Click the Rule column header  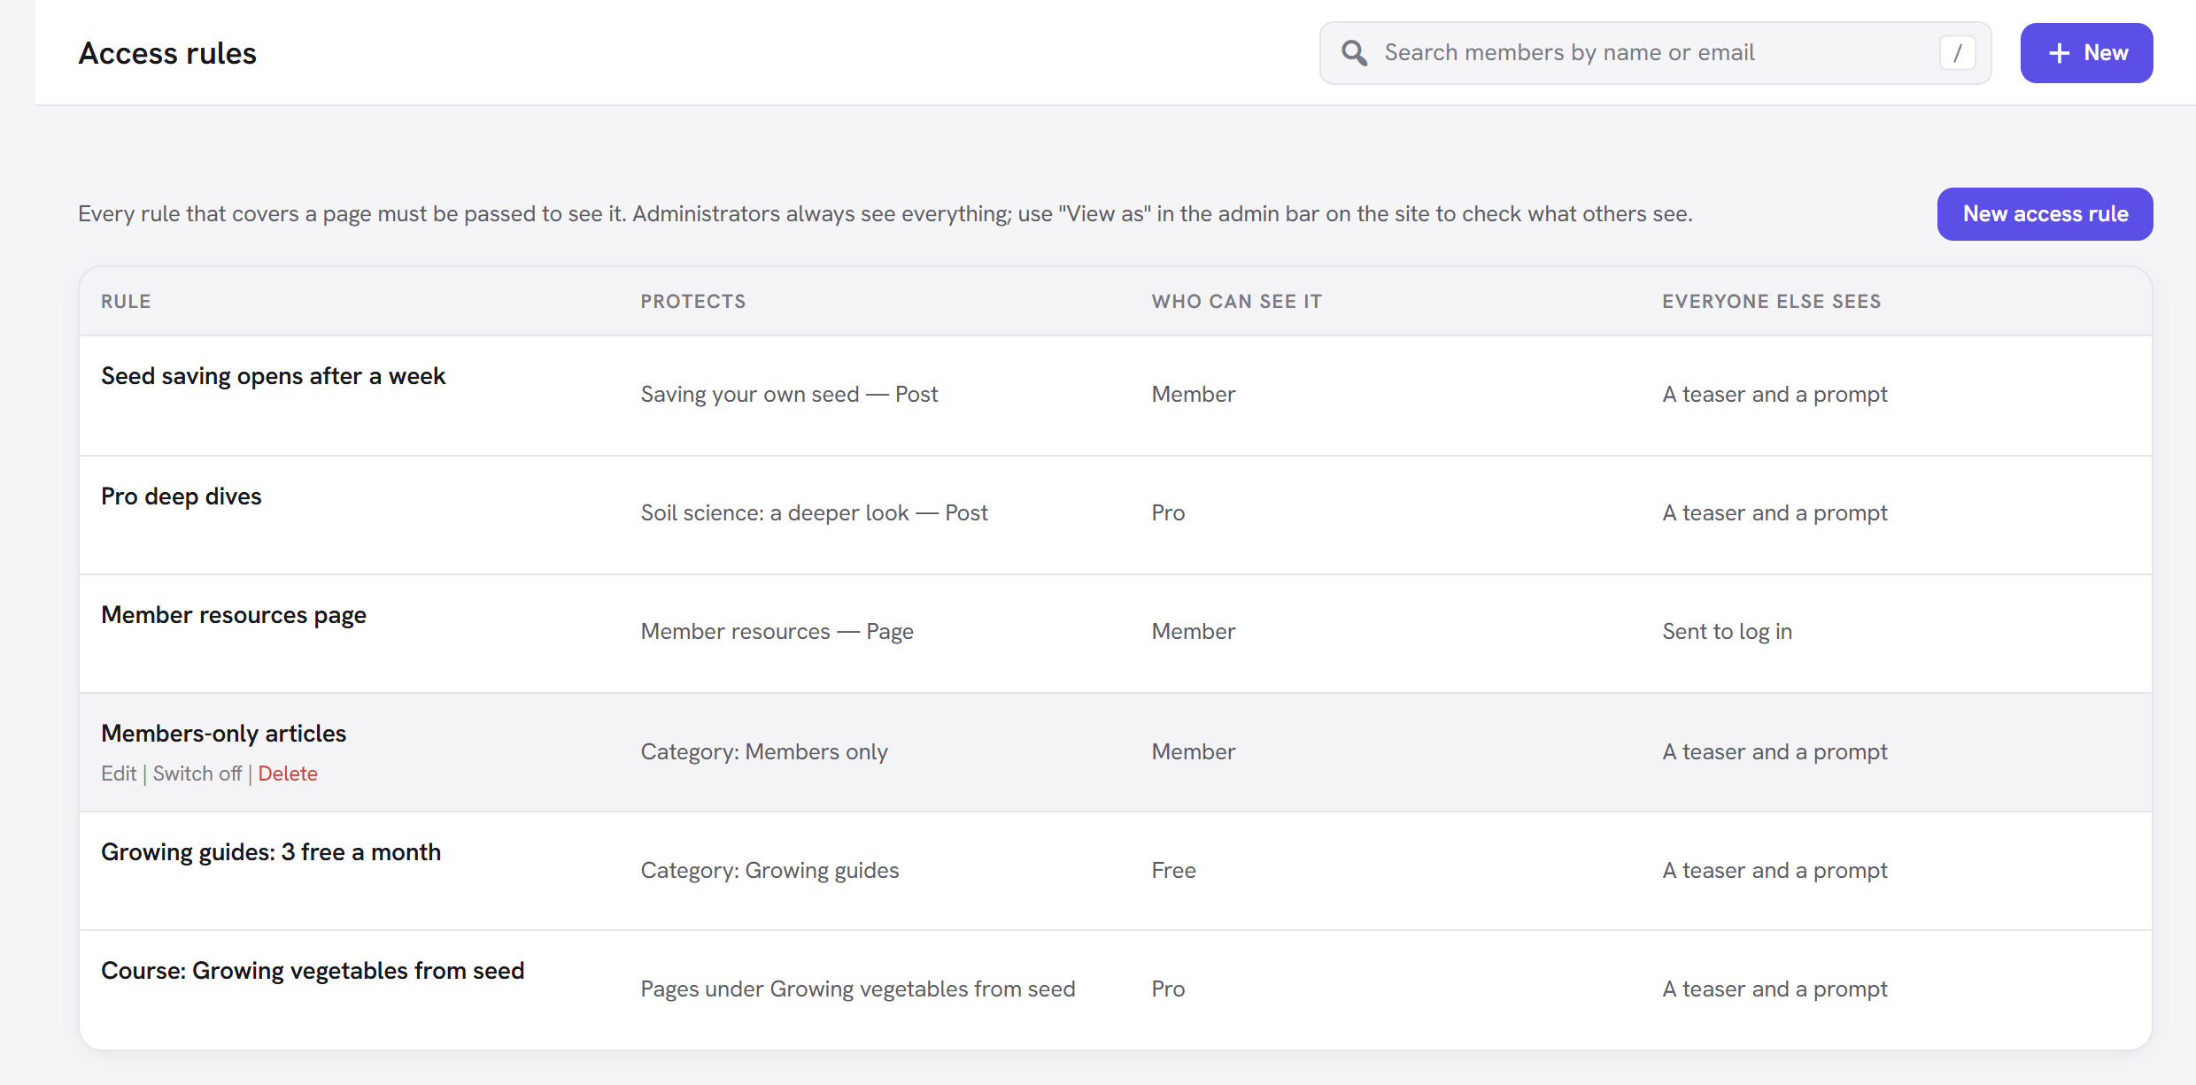(126, 302)
